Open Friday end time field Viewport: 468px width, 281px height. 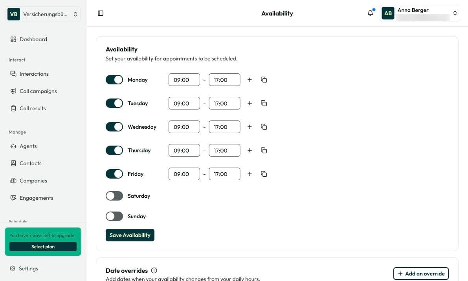coord(224,174)
